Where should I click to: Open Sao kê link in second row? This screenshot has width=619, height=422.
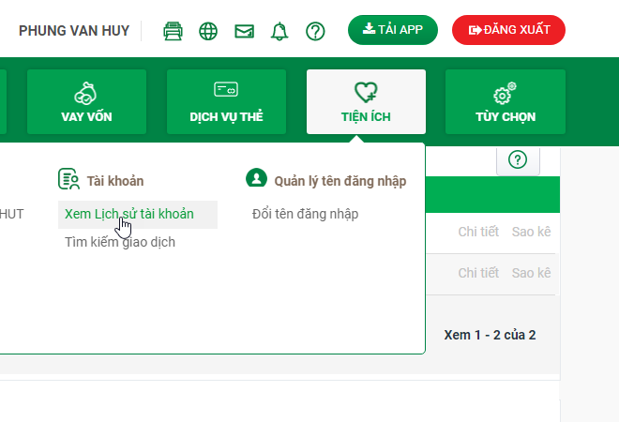coord(532,273)
